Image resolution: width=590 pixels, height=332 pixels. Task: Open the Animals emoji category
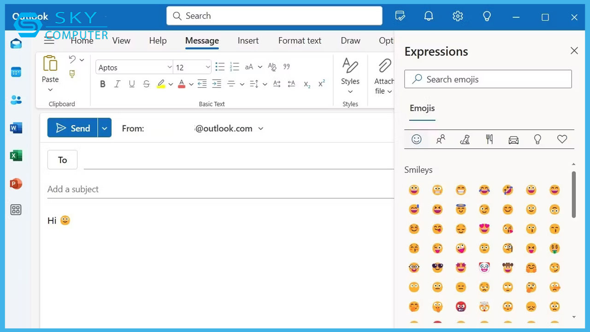465,139
